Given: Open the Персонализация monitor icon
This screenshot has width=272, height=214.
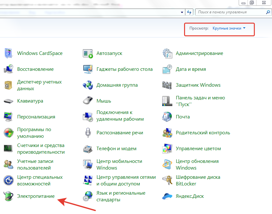Looking at the screenshot, I should [8, 117].
